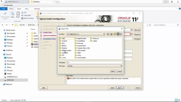This screenshot has width=181, height=102.
Task: Select the OracleBase folder
Action: 80,41
